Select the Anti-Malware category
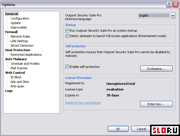The image size is (180, 136). pos(16,59)
